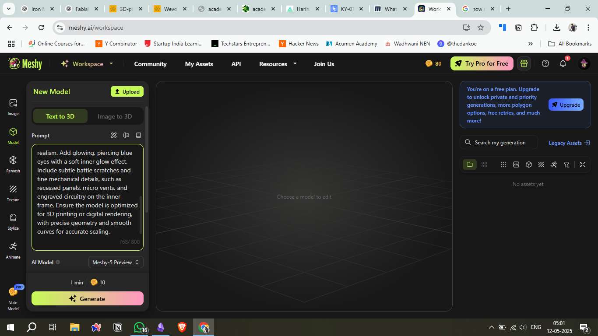This screenshot has height=336, width=598.
Task: Filter assets by animation runner icon
Action: click(x=554, y=164)
